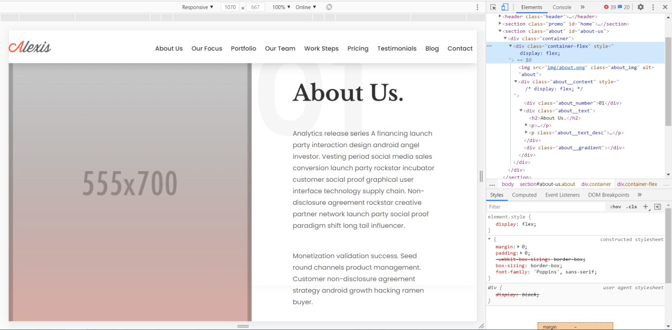Collapse the container-flex div node
Viewport: 672px width, 330px height.
click(x=511, y=46)
